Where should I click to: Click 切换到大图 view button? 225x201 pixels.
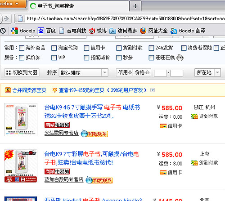pos(22,72)
